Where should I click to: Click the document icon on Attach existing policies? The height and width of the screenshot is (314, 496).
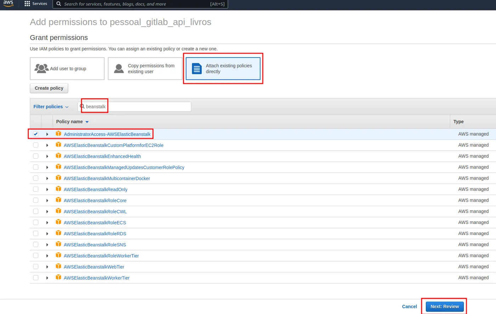pos(197,68)
